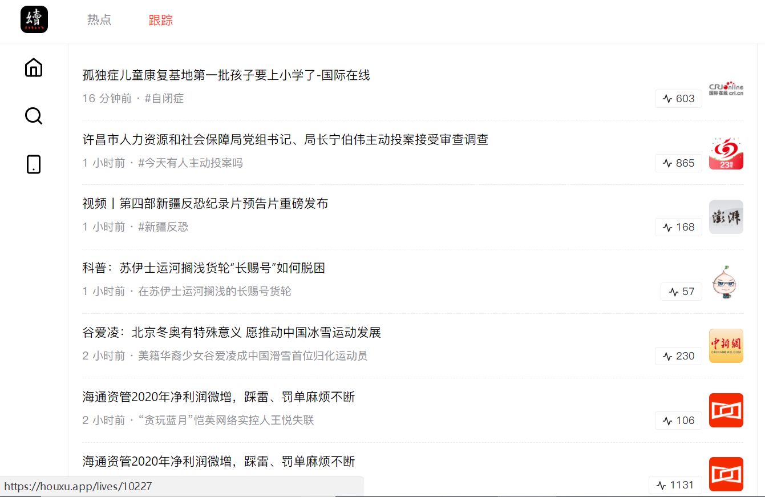
Task: Click the 1131 tracker count on the bottom story
Action: tap(675, 485)
